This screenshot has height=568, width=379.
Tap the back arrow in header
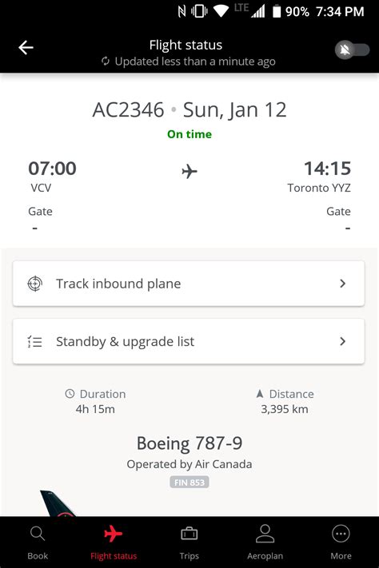point(26,47)
